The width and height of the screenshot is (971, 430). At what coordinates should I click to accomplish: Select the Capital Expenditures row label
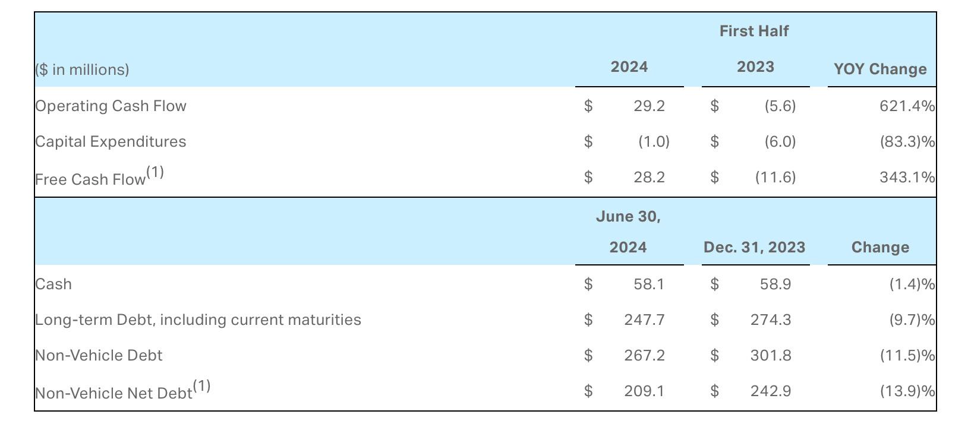pyautogui.click(x=111, y=141)
